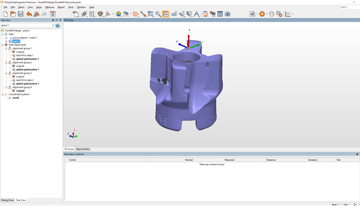
Task: Click the orange play macro button
Action: [262, 14]
